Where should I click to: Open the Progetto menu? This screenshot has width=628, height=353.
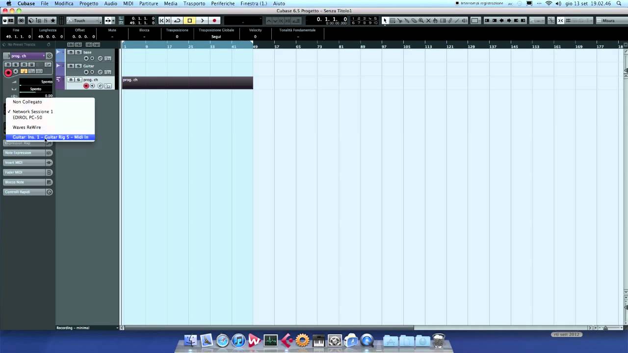89,3
